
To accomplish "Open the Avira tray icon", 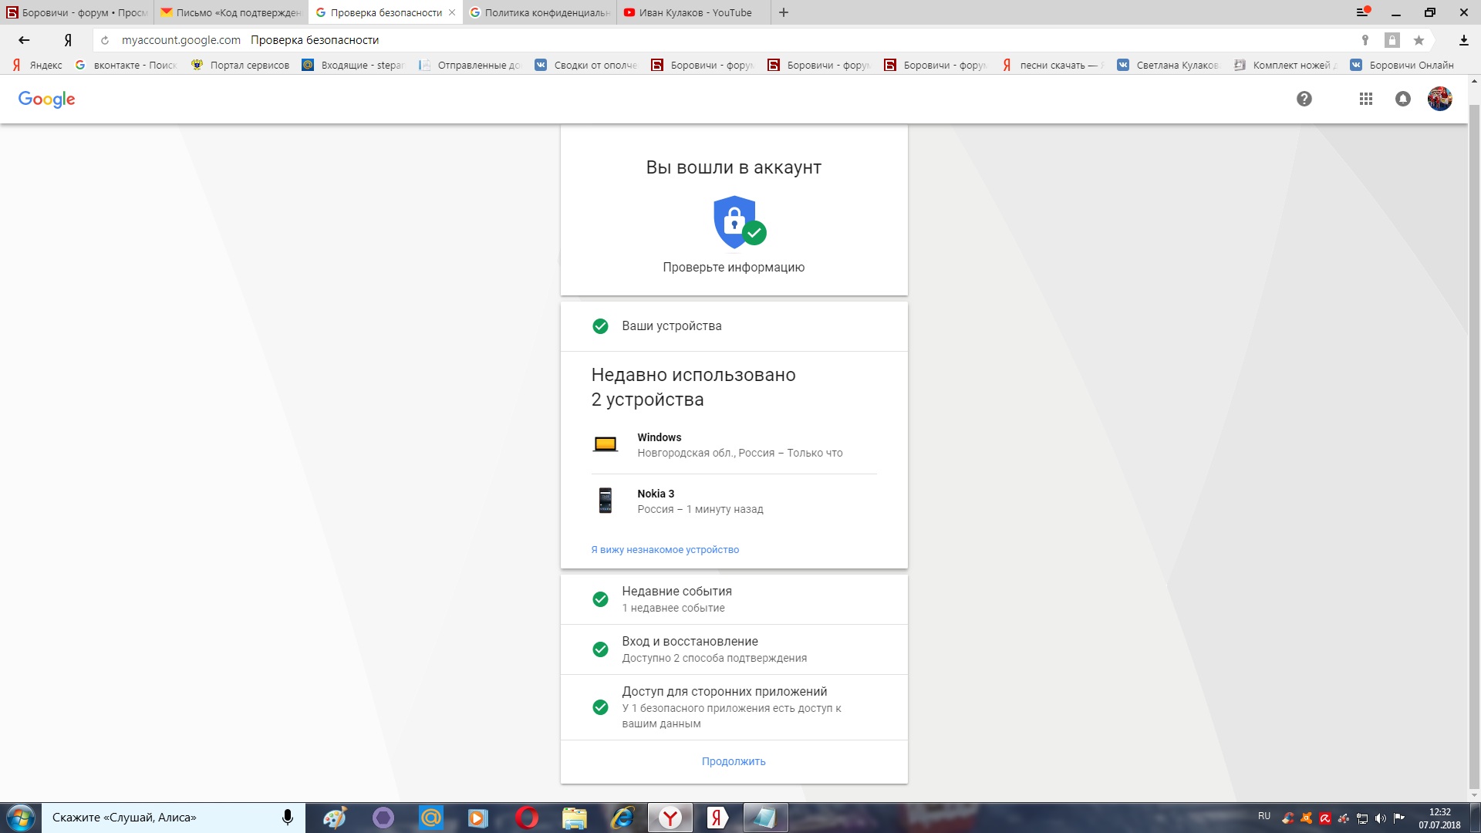I will 1325,818.
